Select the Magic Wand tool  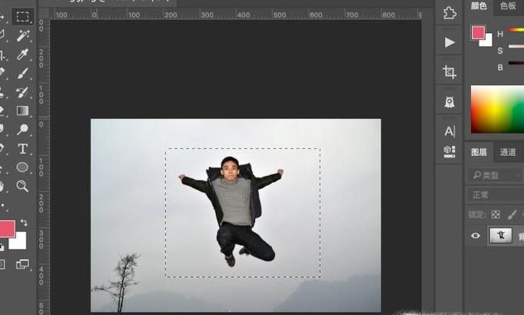point(23,35)
